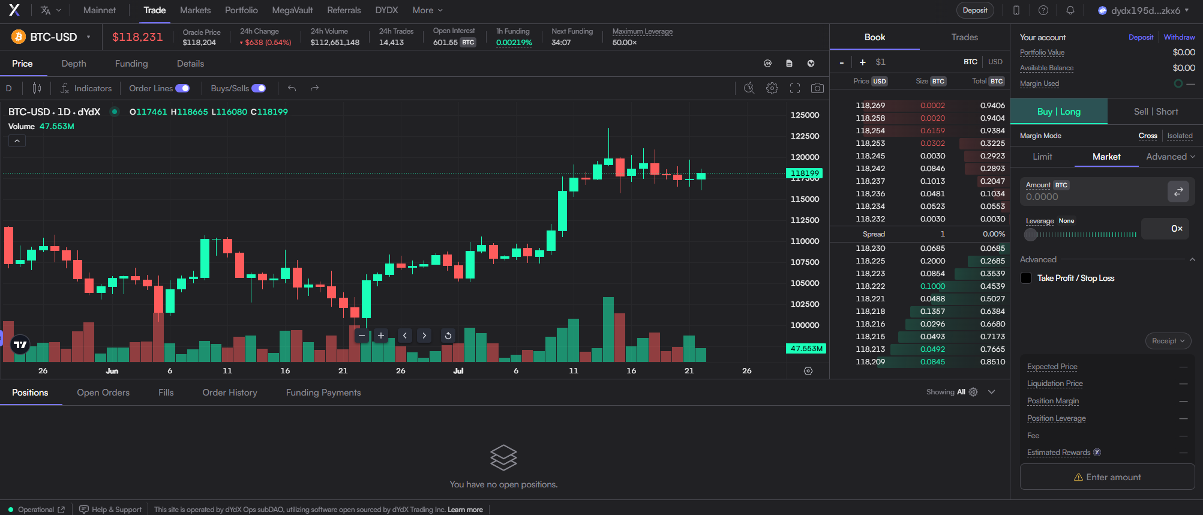Switch to the Depth tab
1203x515 pixels.
(74, 64)
